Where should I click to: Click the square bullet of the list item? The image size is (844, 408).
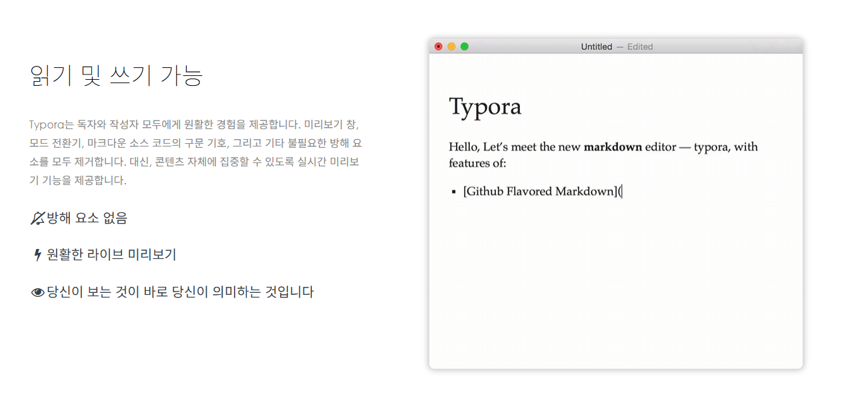(x=454, y=192)
